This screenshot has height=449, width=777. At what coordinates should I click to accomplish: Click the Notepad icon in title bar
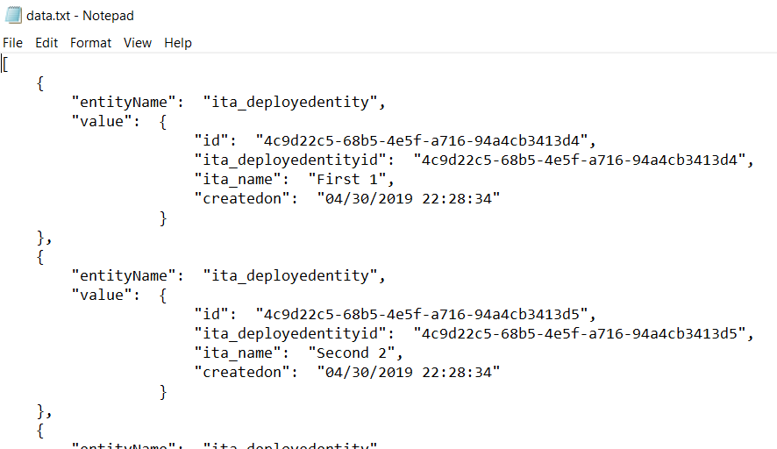13,16
